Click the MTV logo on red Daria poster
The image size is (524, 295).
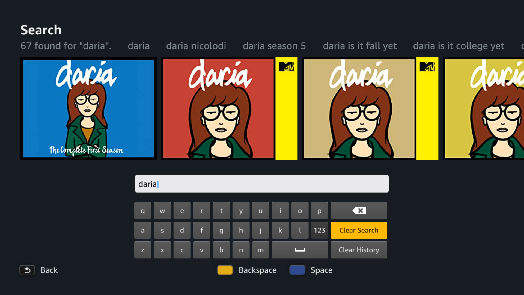coord(286,67)
